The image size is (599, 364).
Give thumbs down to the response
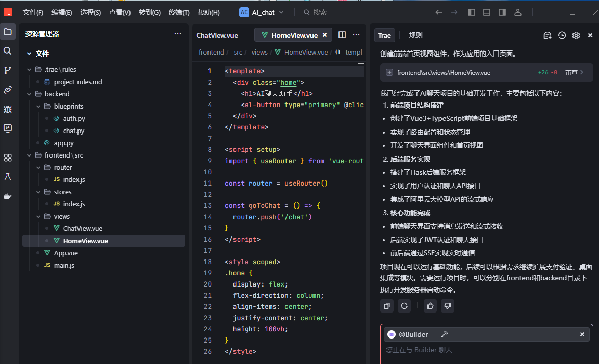[x=448, y=306]
